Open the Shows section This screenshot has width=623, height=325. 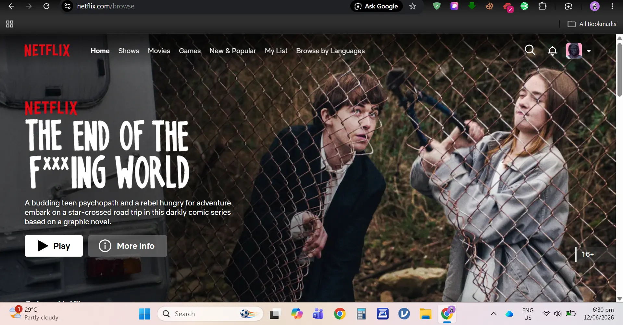(129, 51)
